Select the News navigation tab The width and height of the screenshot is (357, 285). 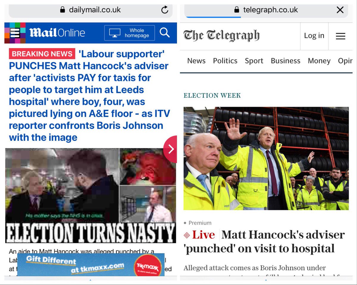[x=196, y=61]
